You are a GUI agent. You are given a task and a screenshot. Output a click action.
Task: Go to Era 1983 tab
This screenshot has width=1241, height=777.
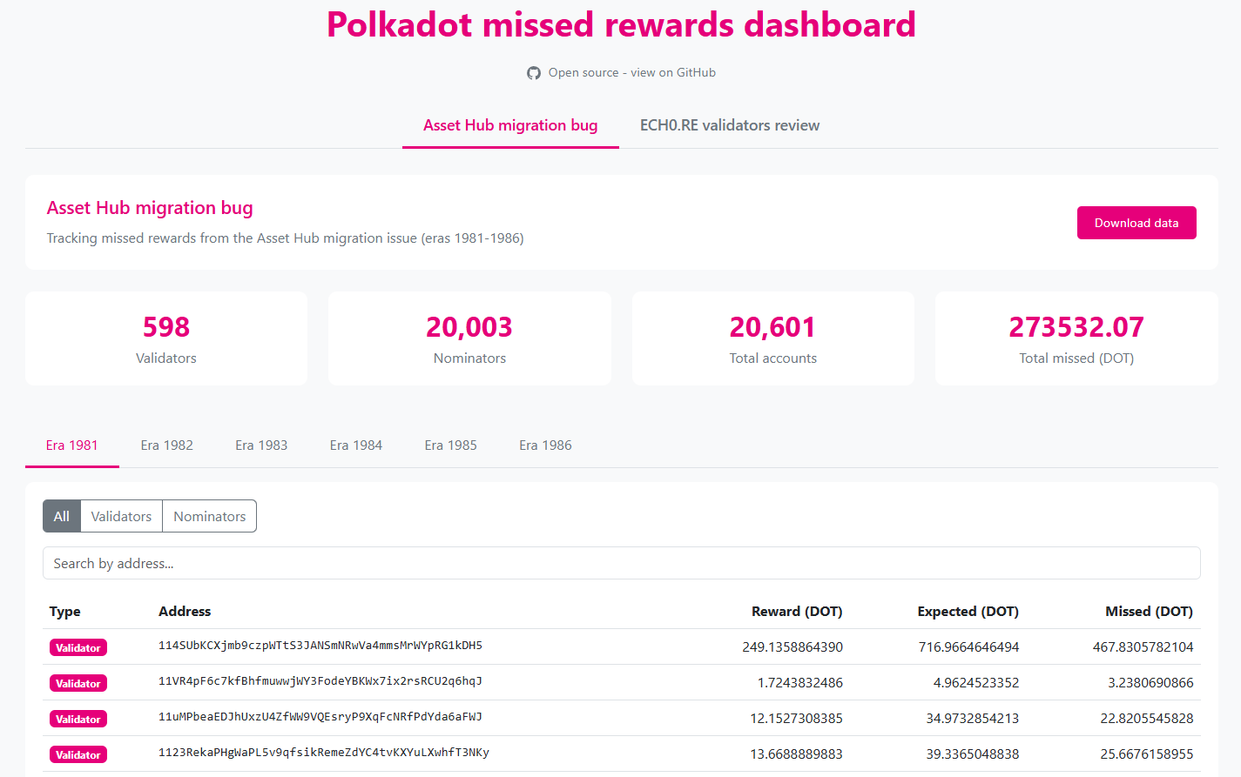(261, 445)
